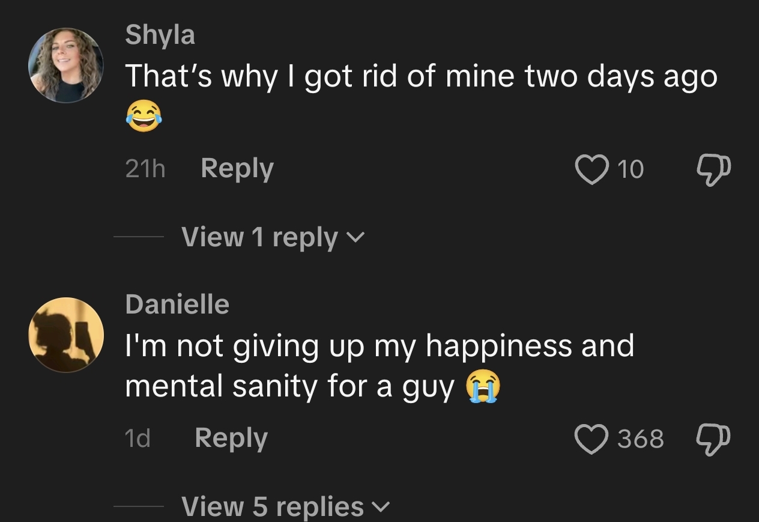Open the Shyla username link

click(x=160, y=35)
